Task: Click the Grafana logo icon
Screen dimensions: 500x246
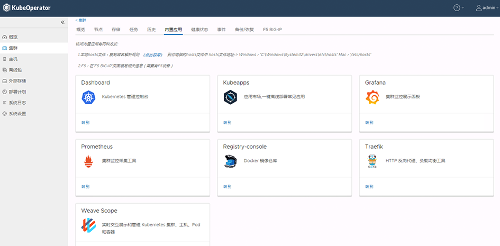Action: tap(372, 97)
